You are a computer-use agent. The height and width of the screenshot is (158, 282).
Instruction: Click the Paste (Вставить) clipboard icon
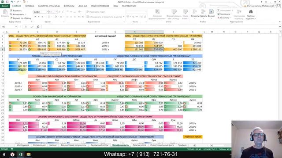click(x=5, y=12)
